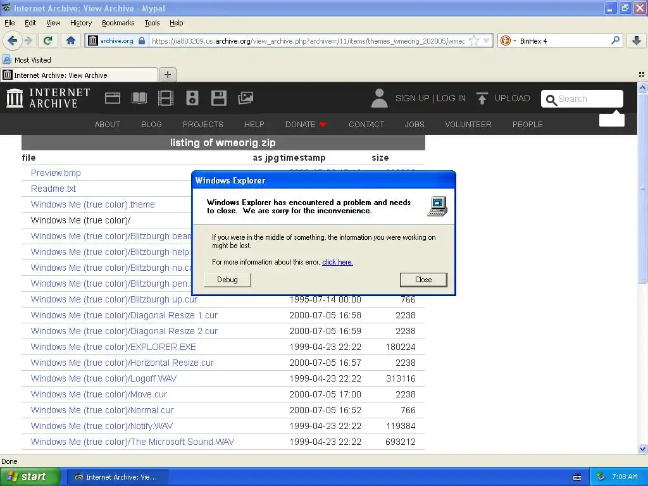Open the Home page button
648x486 pixels.
[71, 40]
